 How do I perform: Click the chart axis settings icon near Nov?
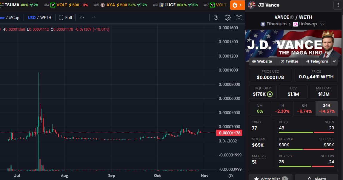230,176
